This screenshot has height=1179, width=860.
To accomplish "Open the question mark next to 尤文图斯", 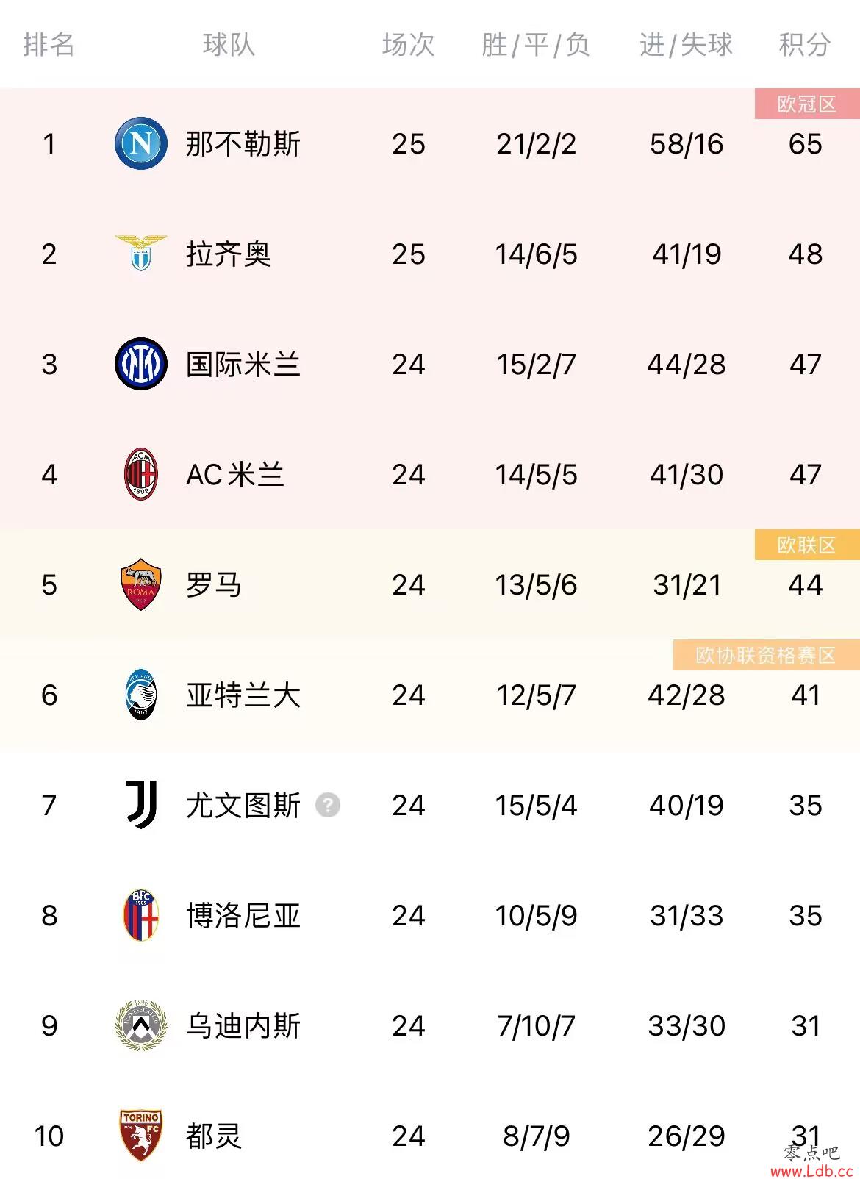I will (328, 806).
